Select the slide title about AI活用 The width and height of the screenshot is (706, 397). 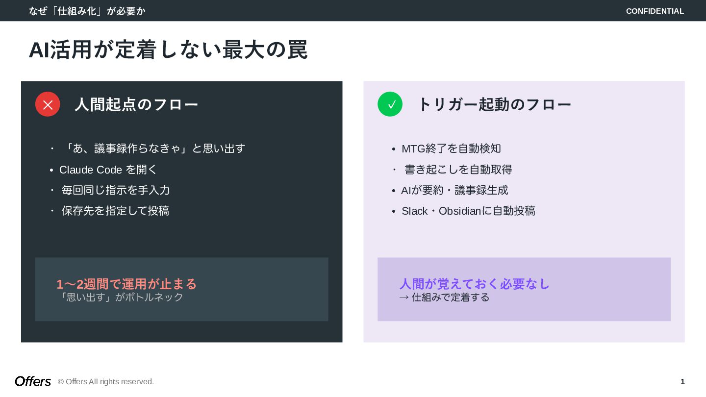tap(168, 50)
